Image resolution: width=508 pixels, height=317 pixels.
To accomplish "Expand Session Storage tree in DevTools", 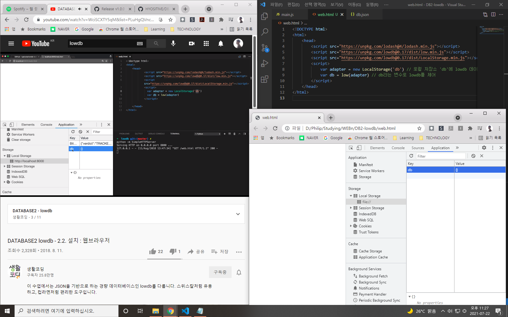I will (351, 208).
